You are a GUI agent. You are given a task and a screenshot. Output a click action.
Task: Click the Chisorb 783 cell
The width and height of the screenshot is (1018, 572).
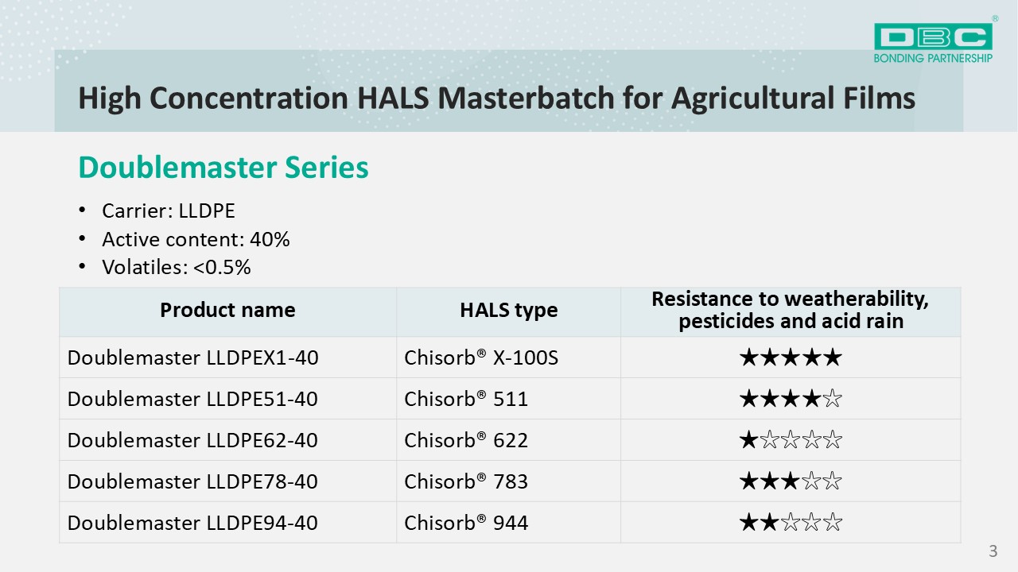(x=508, y=481)
